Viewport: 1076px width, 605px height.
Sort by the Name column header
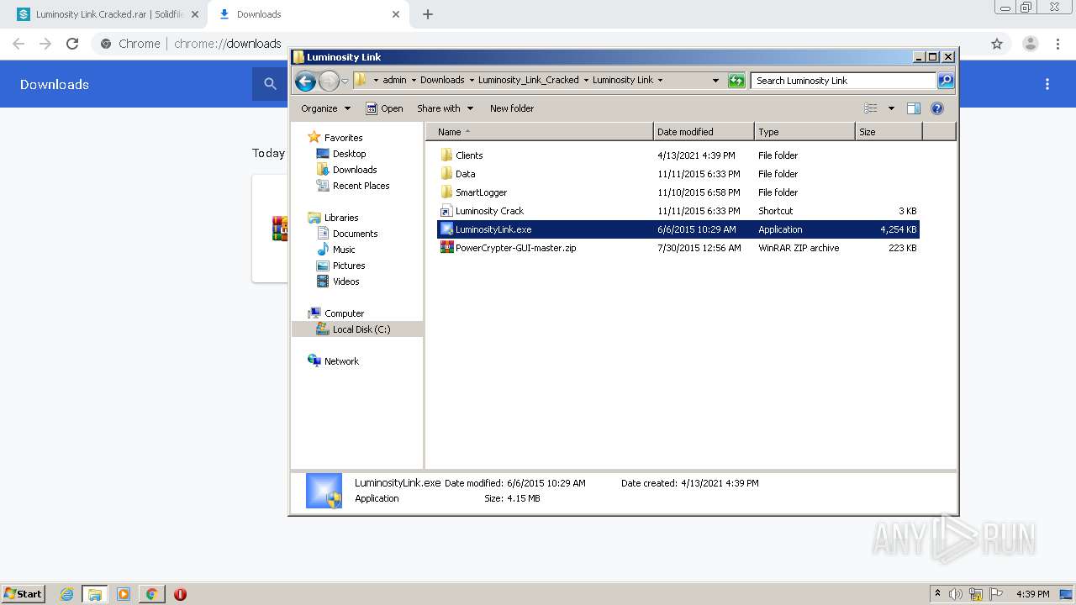[539, 132]
